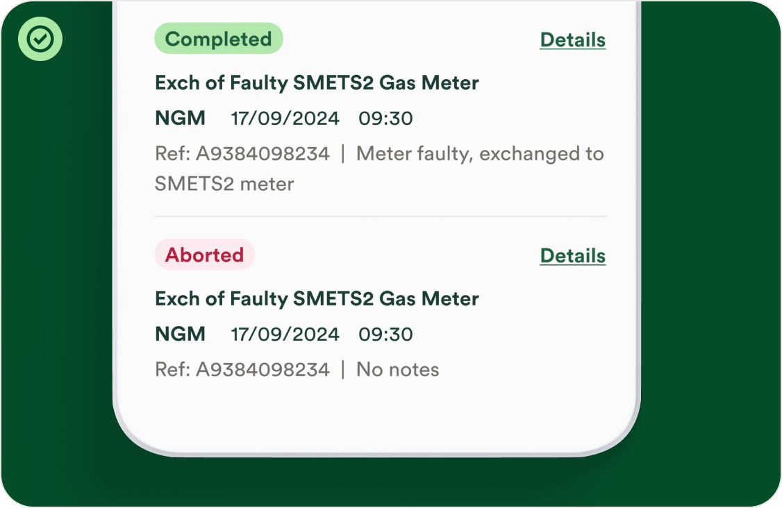This screenshot has width=782, height=508.
Task: Click the 09:30 time in Aborted job
Action: point(385,335)
